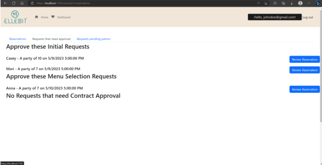Switch to the Reservations tab
Image resolution: width=322 pixels, height=165 pixels.
point(18,39)
